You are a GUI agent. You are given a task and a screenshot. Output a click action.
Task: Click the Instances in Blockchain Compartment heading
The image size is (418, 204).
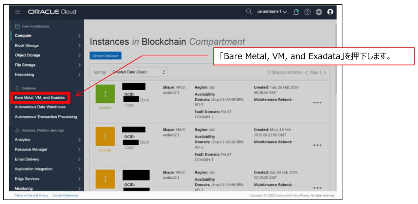tap(167, 42)
